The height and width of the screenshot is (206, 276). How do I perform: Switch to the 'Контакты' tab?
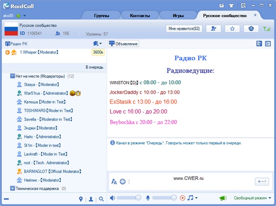point(140,15)
